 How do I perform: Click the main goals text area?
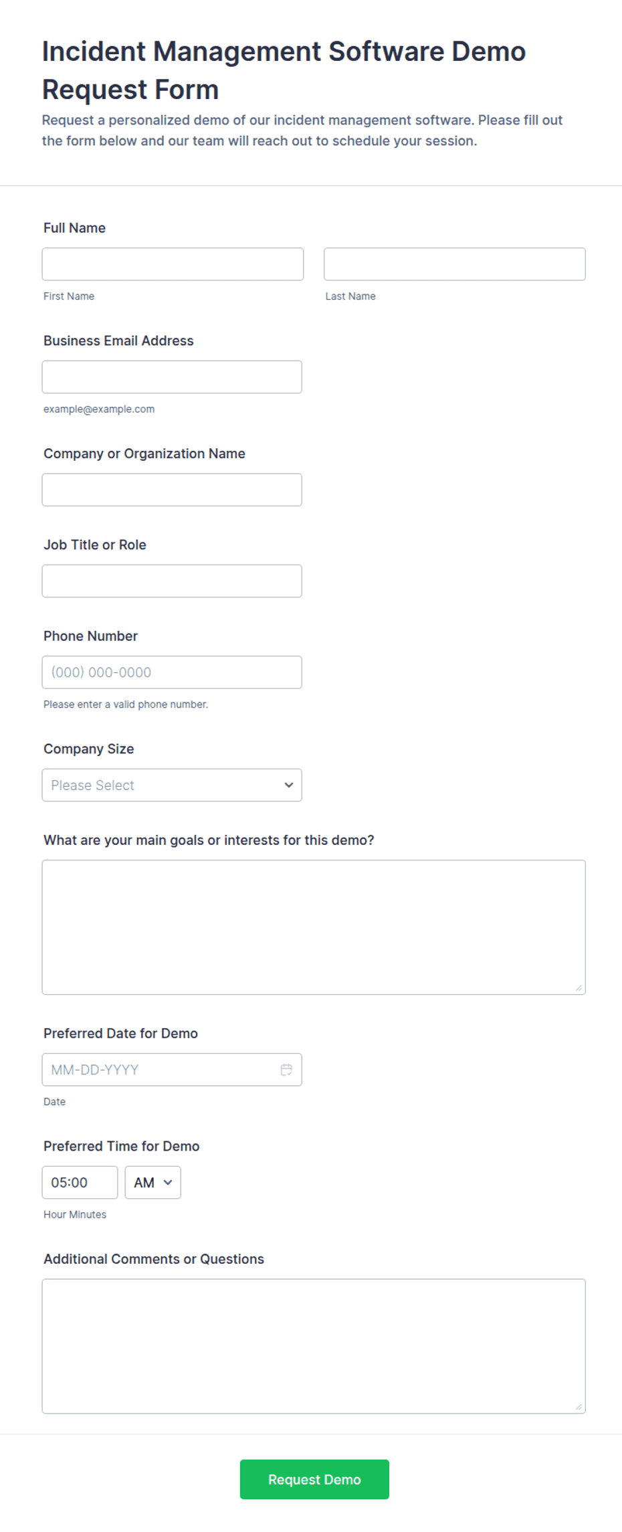click(314, 927)
